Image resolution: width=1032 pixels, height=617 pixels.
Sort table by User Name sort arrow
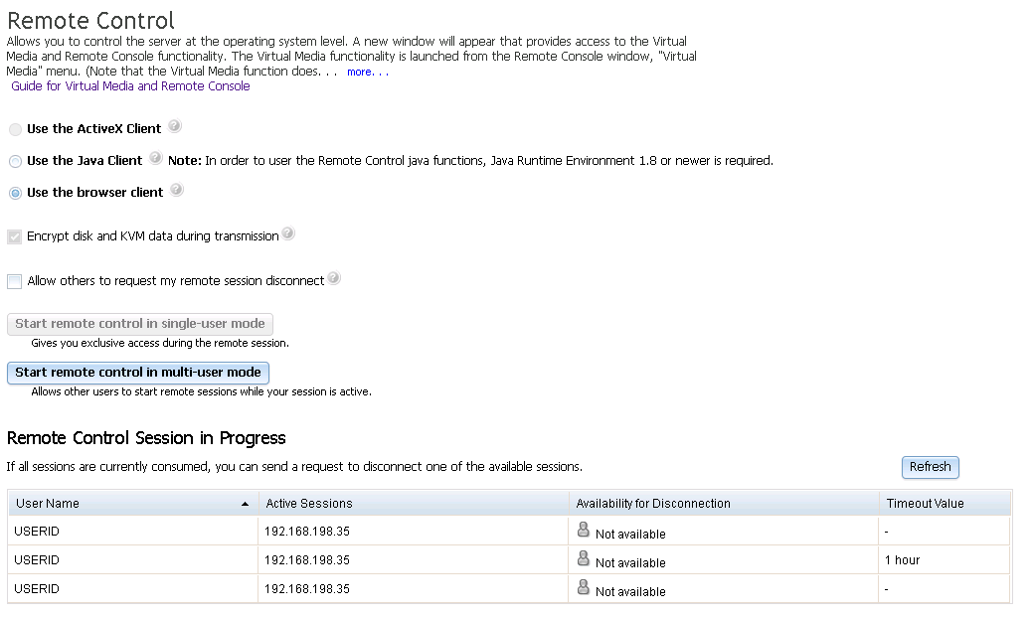pos(246,504)
